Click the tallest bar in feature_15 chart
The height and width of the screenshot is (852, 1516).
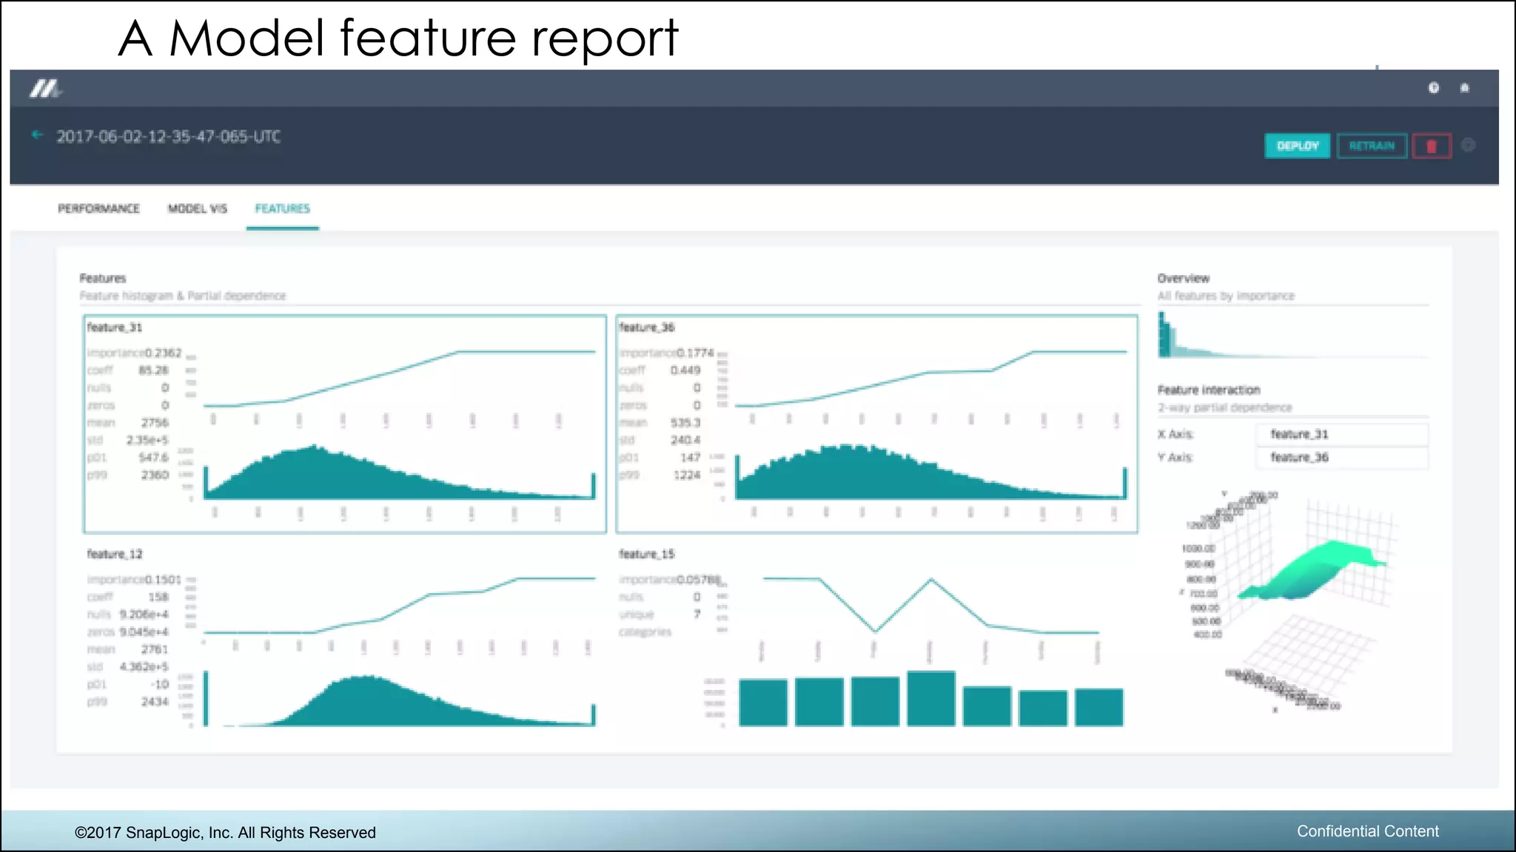[931, 698]
